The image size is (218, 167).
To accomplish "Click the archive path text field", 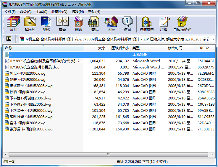I will [117, 39].
